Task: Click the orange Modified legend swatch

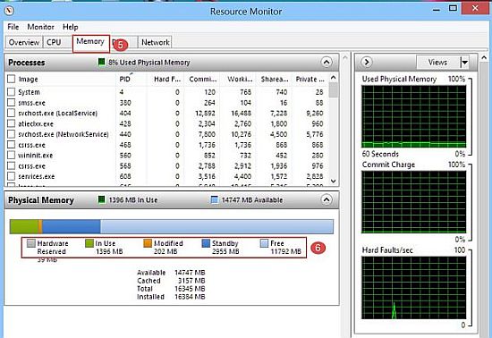Action: (x=148, y=243)
